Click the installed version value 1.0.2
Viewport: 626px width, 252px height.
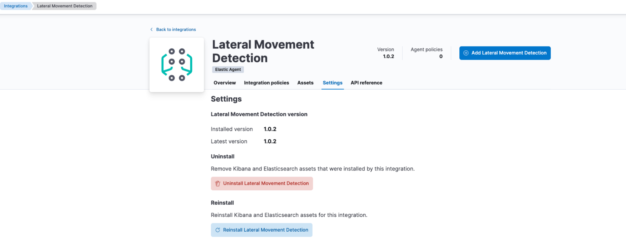(270, 129)
